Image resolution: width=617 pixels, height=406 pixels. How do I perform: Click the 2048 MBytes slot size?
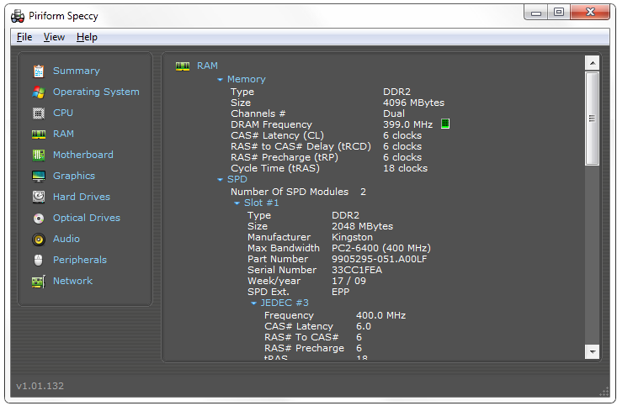363,226
